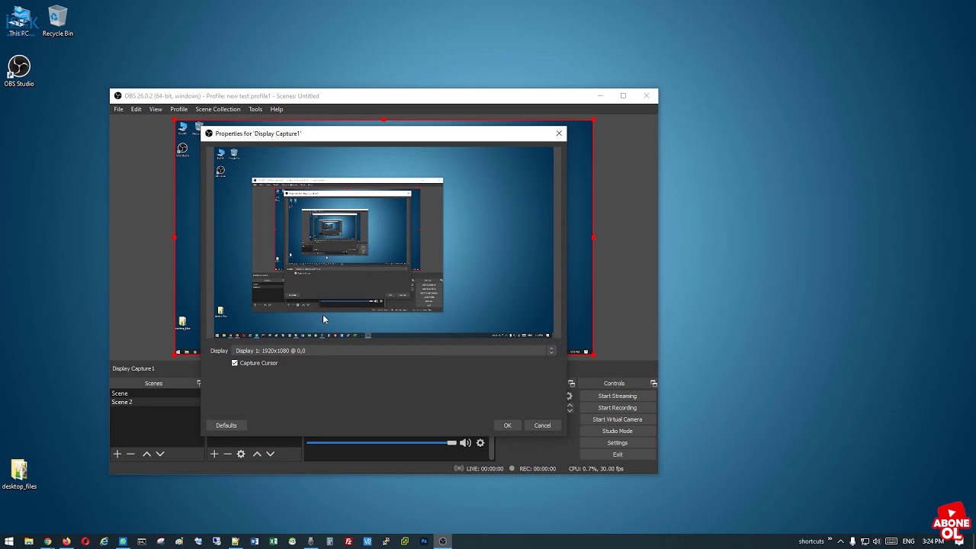Confirm the properties with OK

(507, 425)
